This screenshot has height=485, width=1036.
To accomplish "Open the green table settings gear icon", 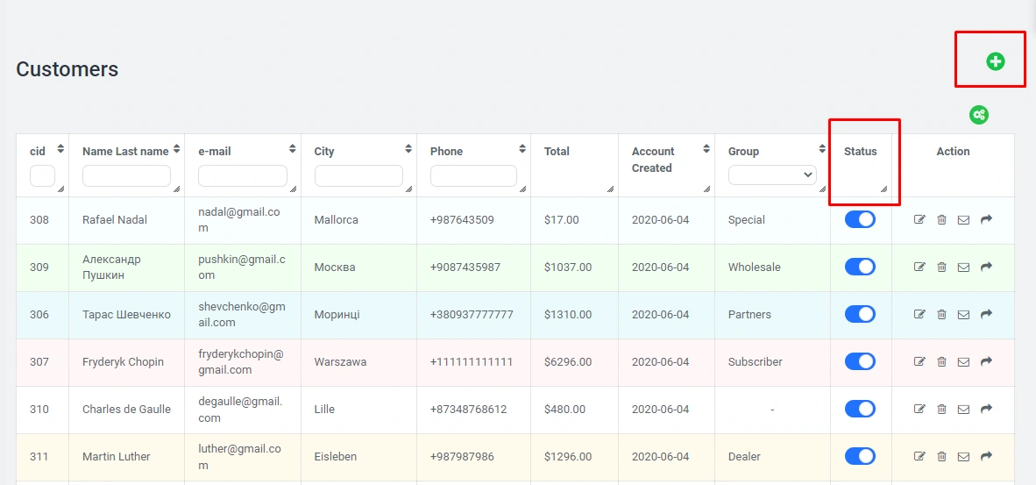I will (x=979, y=115).
